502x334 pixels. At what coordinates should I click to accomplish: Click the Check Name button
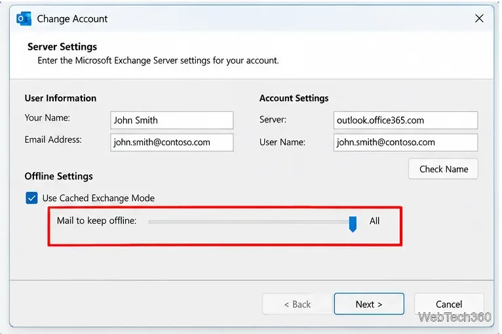pyautogui.click(x=443, y=169)
